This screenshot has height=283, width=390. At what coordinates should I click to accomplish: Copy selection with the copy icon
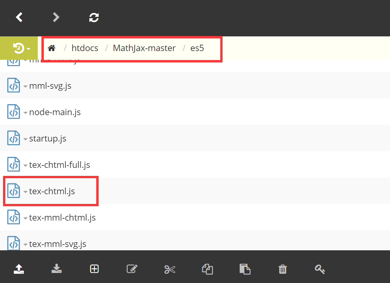pyautogui.click(x=208, y=269)
